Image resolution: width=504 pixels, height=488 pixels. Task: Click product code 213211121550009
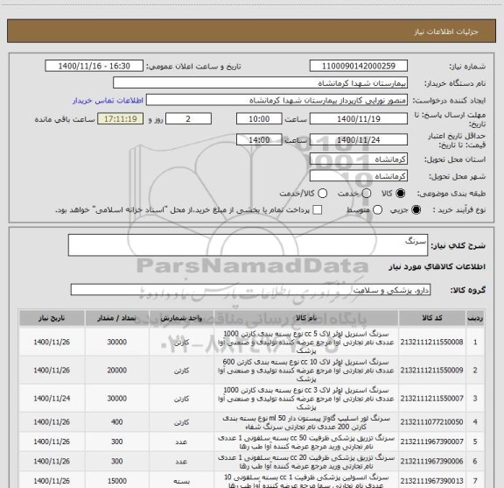coord(431,371)
